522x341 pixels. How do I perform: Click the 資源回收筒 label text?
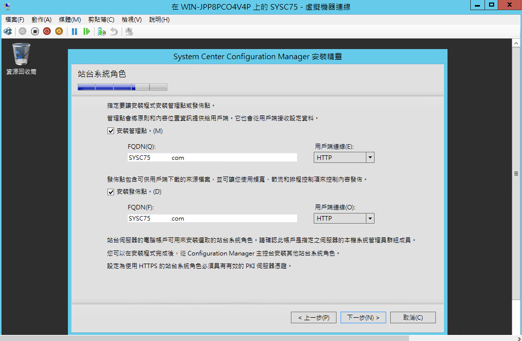(21, 72)
